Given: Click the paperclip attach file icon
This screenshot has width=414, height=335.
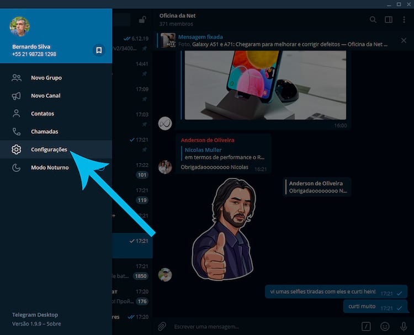Looking at the screenshot, I should pos(162,326).
